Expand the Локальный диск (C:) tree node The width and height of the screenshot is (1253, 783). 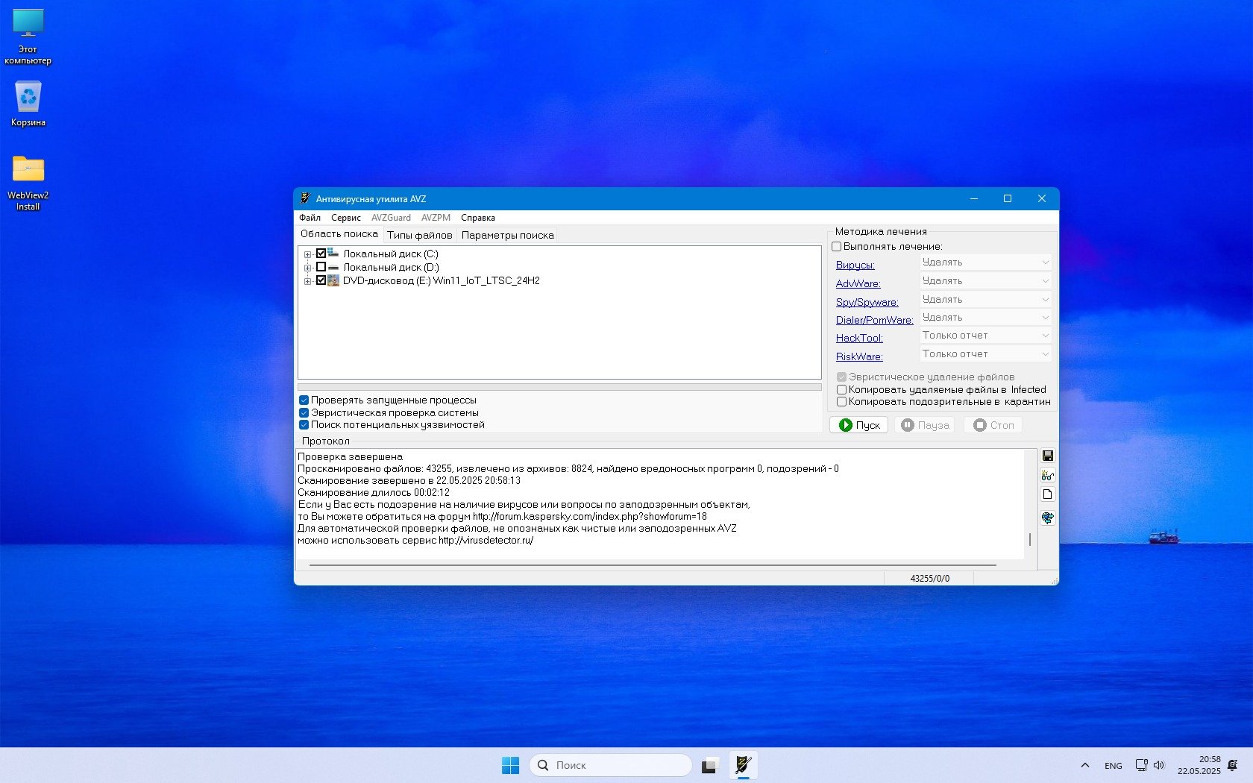point(307,254)
